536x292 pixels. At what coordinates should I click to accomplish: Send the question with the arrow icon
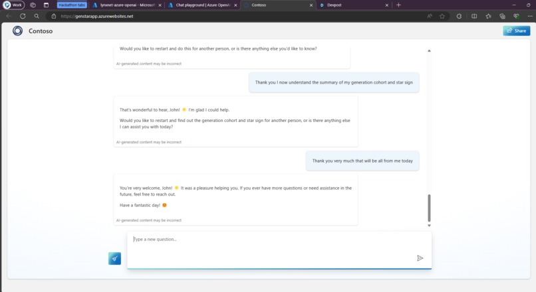point(420,258)
